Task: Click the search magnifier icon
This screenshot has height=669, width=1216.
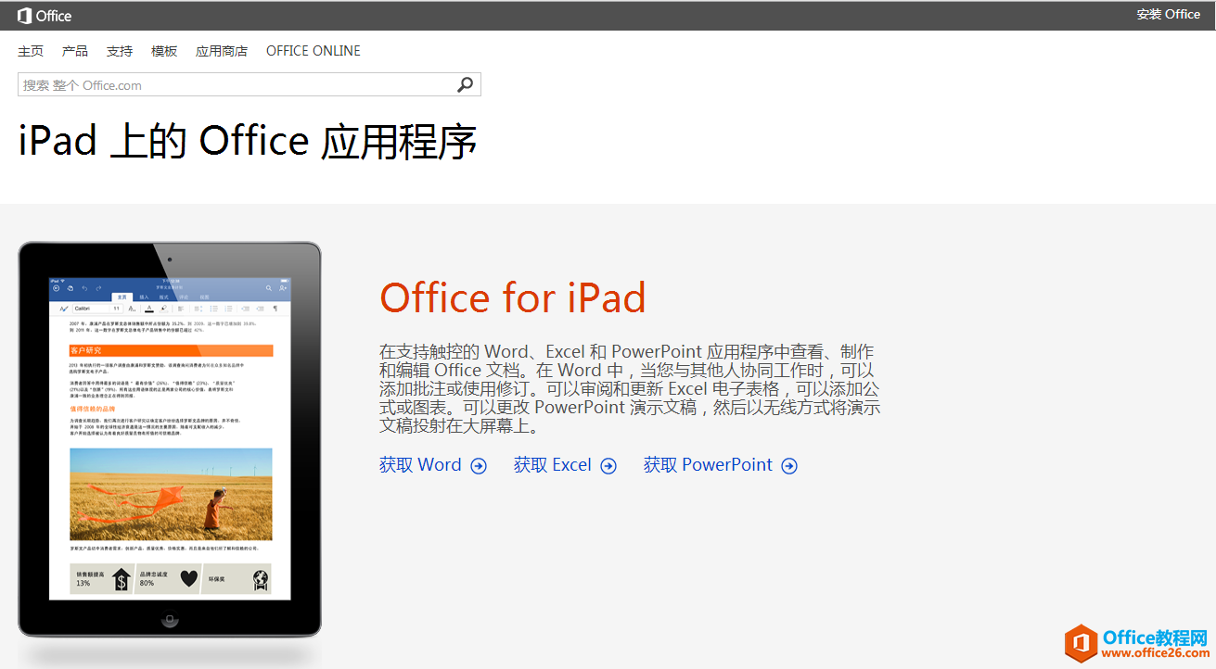Action: (465, 84)
